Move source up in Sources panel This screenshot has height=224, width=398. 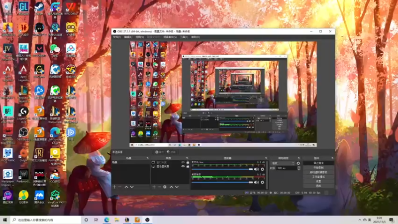[x=171, y=187]
